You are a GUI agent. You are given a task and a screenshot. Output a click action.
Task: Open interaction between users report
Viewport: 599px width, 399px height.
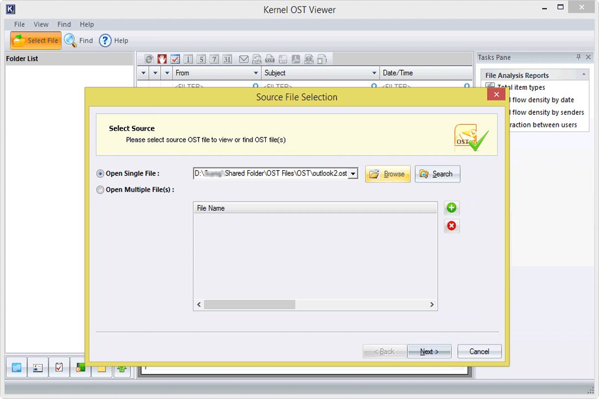pyautogui.click(x=543, y=125)
